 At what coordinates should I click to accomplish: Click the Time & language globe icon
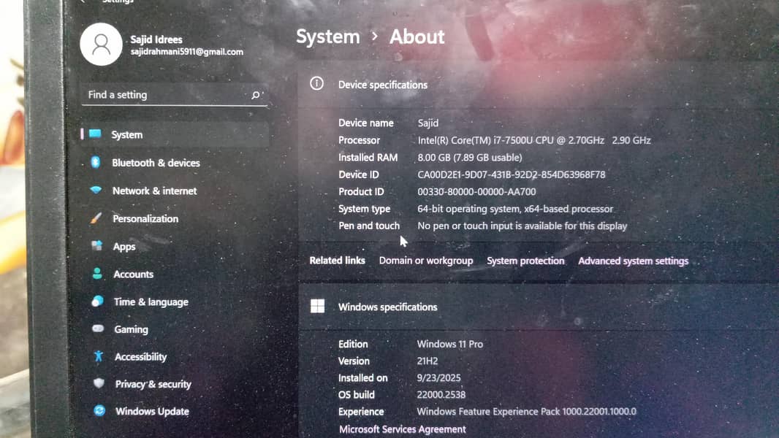pyautogui.click(x=97, y=301)
